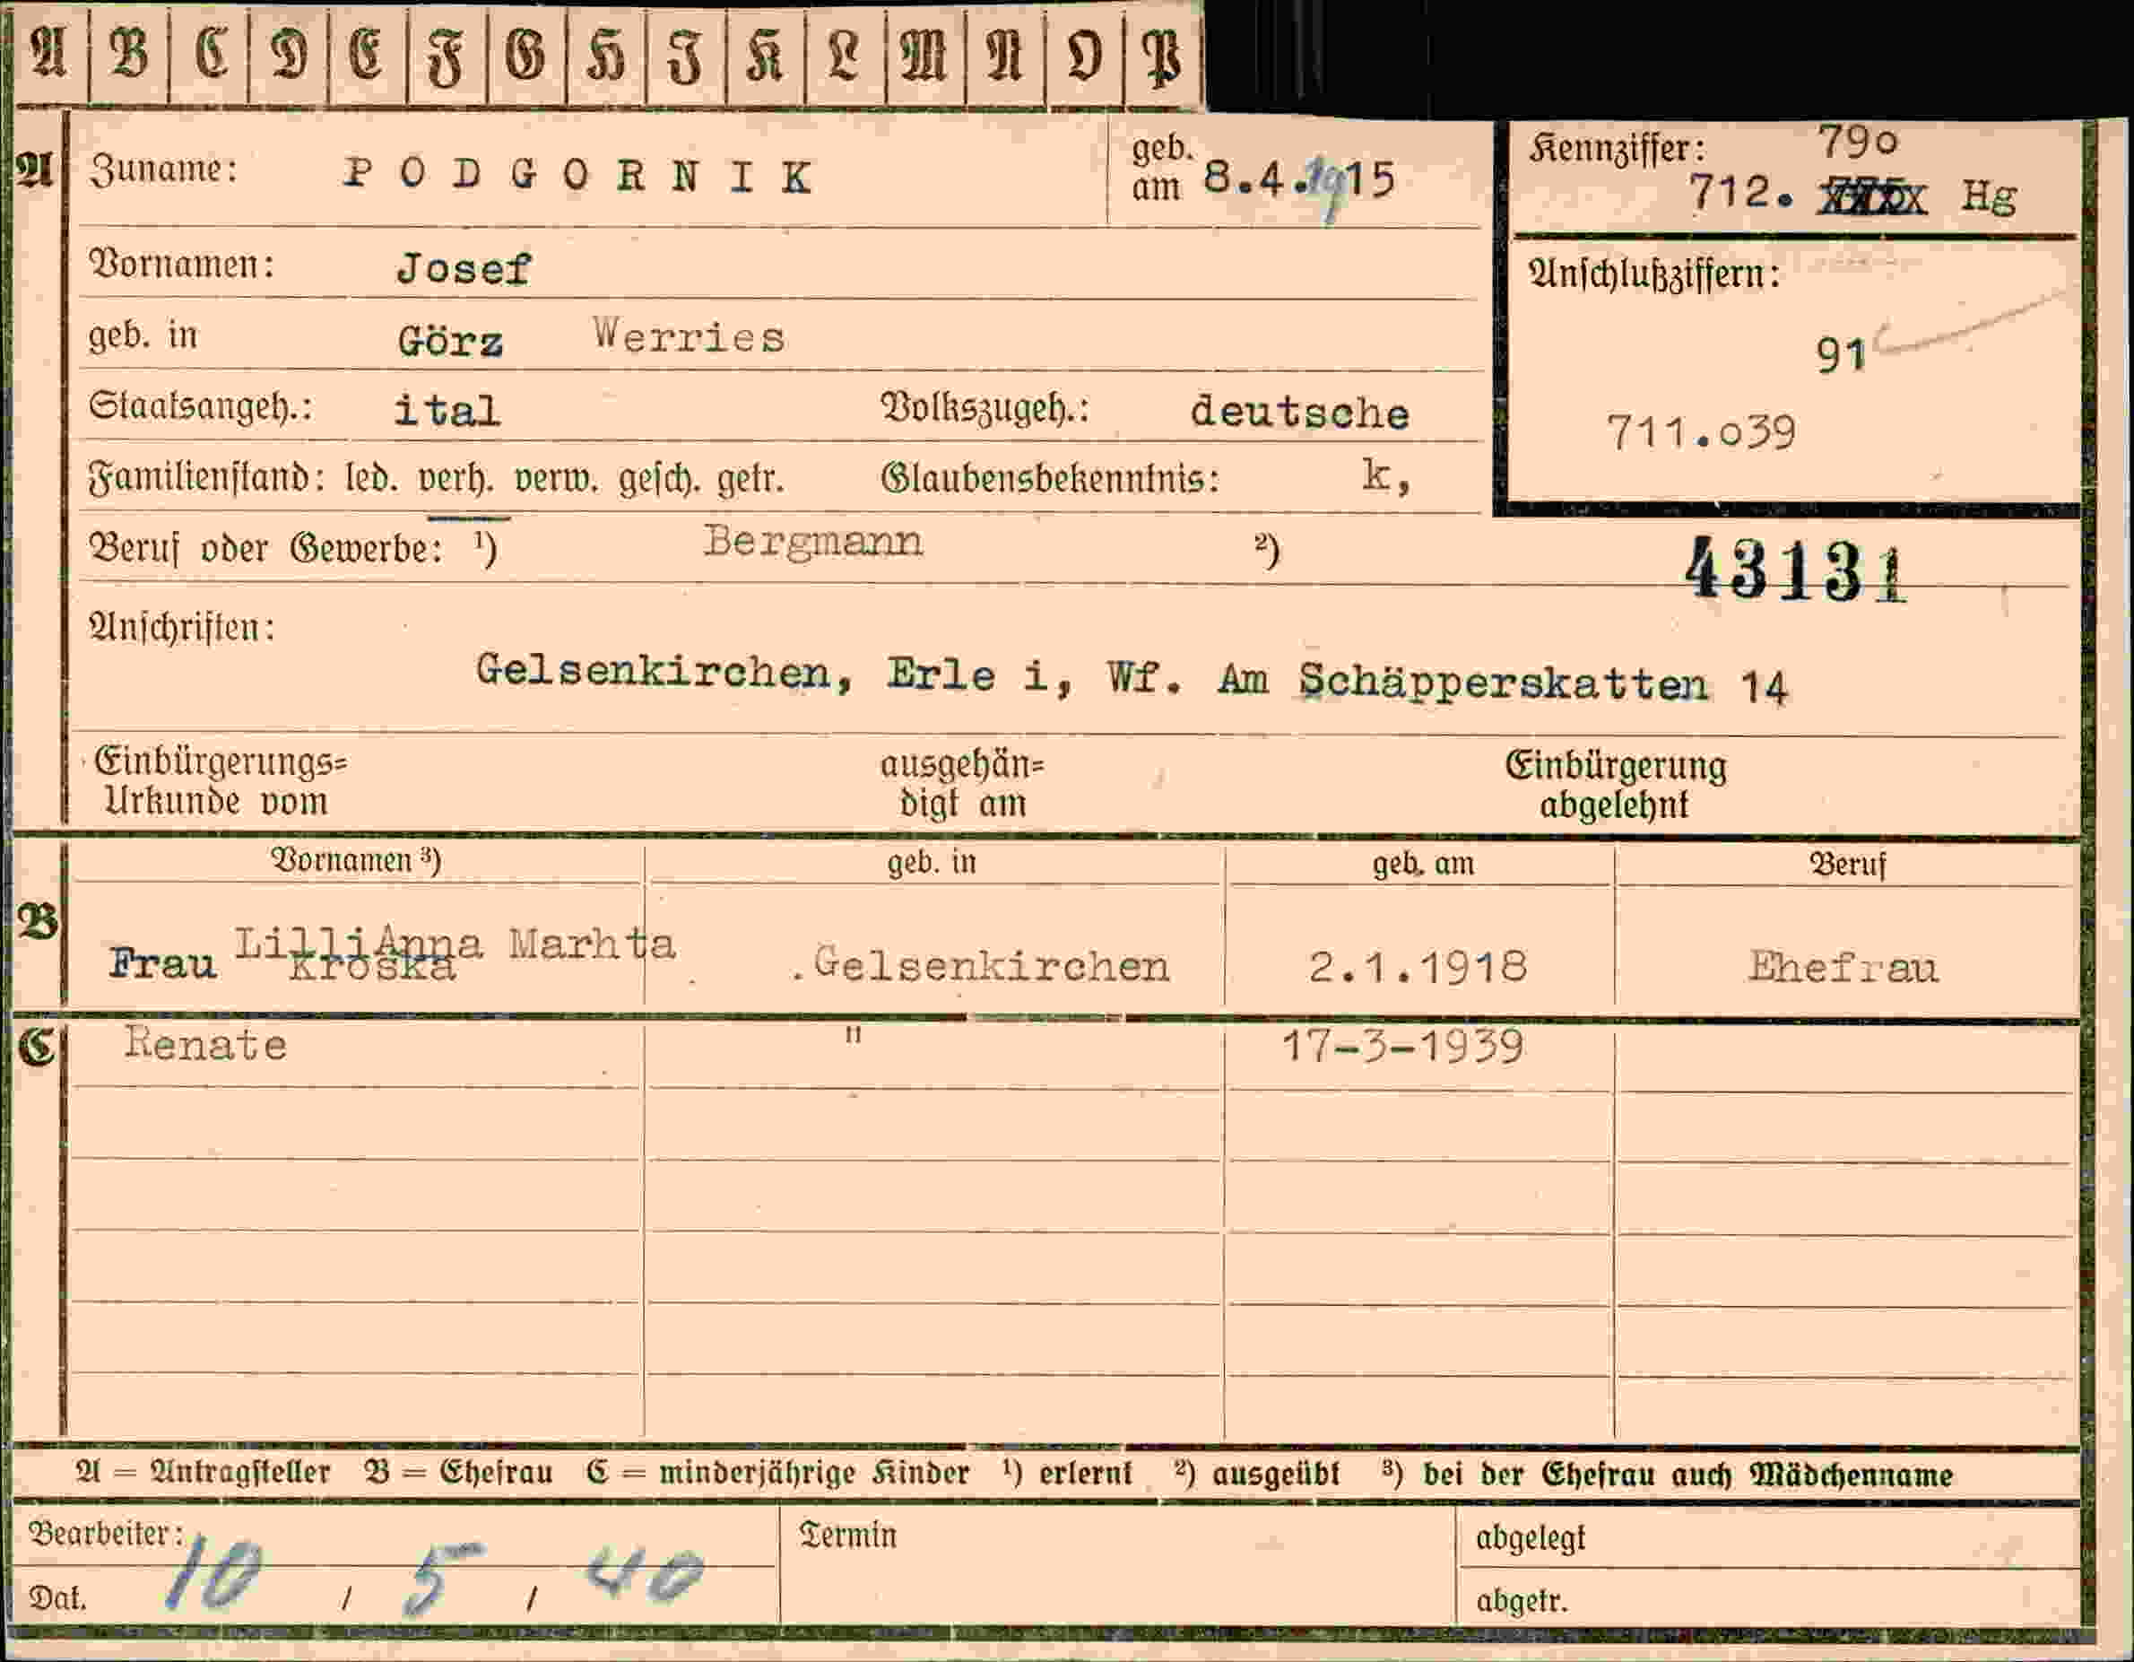Click the Anschlußziffer '91'
The height and width of the screenshot is (1662, 2134).
pos(1842,356)
